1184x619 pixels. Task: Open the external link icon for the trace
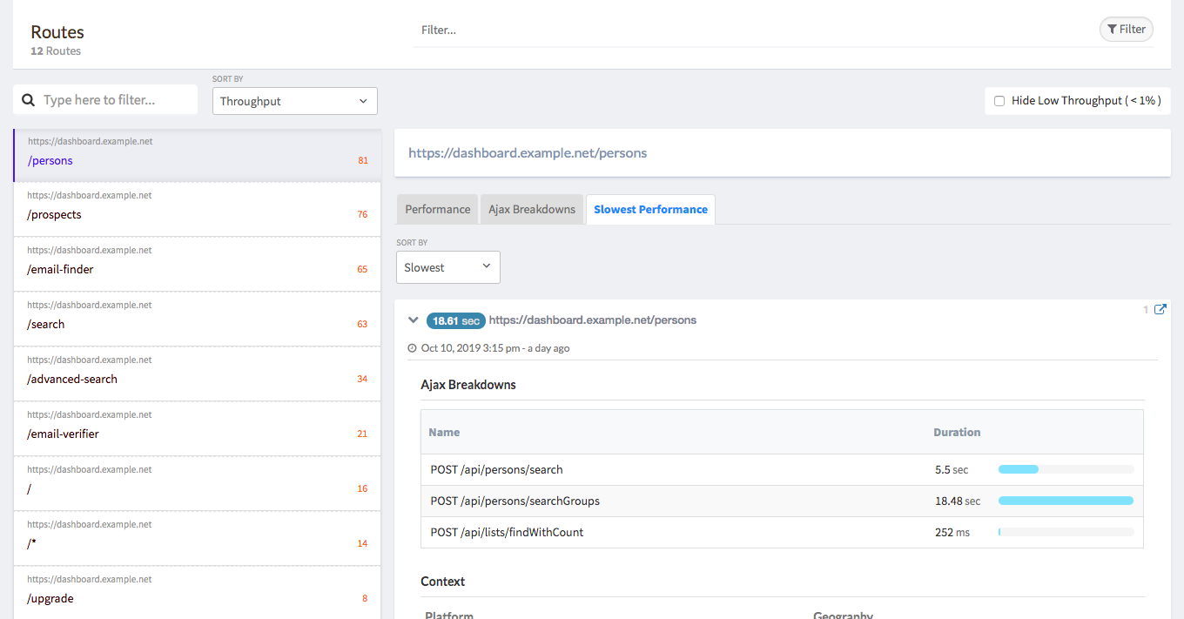point(1160,309)
